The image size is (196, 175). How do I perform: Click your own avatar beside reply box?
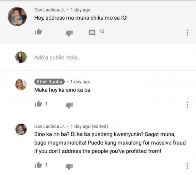pos(21,57)
